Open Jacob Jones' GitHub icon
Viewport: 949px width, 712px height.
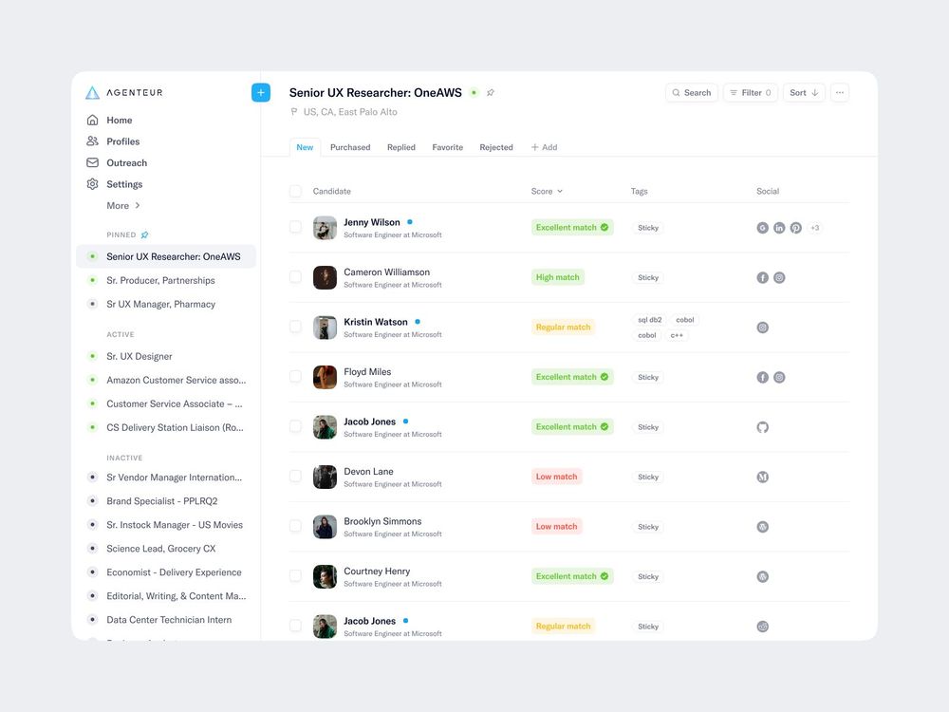[x=763, y=427]
